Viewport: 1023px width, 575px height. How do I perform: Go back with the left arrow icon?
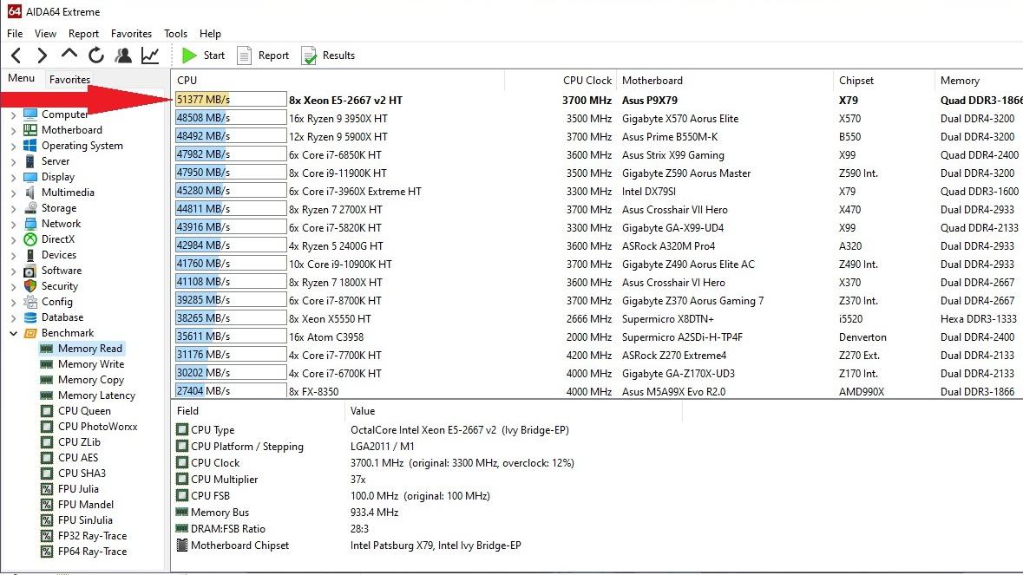pos(16,56)
